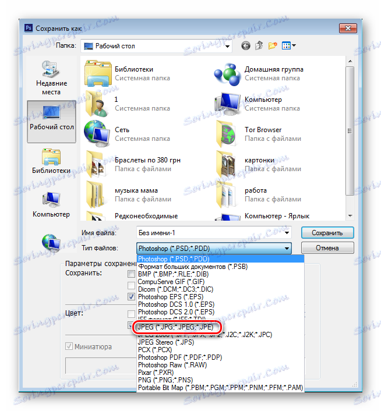The height and width of the screenshot is (411, 381).
Task: Open Недавние места in sidebar
Action: tap(51, 78)
